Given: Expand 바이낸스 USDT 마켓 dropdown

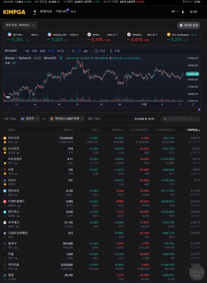Looking at the screenshot, I should pos(66,119).
